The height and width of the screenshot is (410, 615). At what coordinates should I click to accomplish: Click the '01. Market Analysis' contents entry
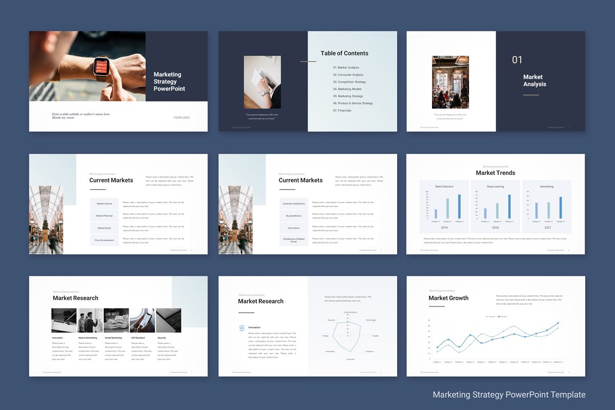click(346, 68)
